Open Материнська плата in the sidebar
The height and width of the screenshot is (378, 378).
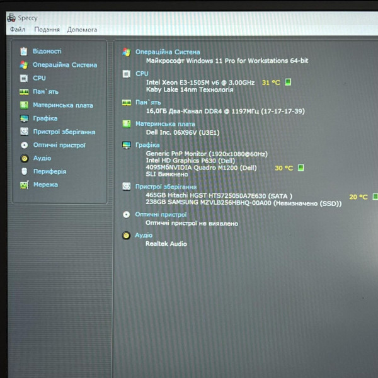click(63, 105)
